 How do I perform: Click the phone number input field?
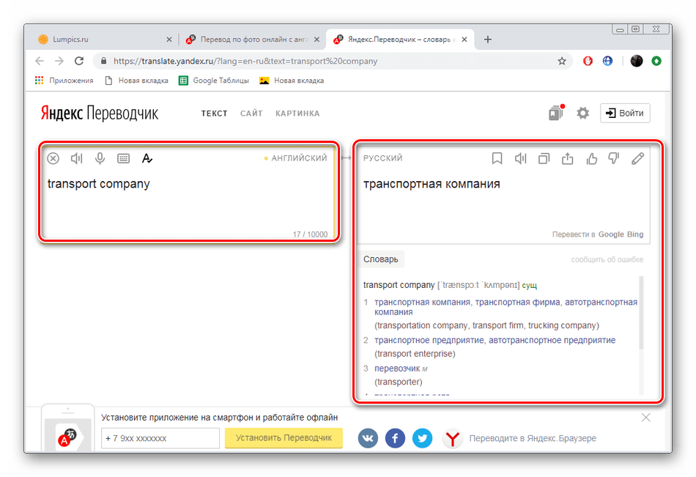160,438
